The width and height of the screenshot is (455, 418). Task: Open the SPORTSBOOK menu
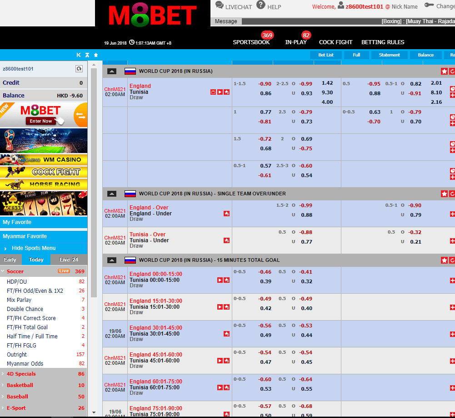tap(251, 42)
